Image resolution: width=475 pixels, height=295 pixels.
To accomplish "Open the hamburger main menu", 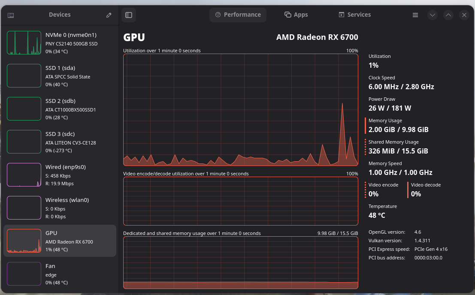I will coord(415,15).
